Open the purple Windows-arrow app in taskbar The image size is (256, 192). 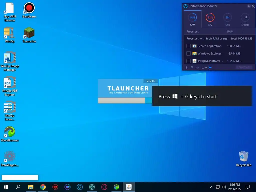67,187
